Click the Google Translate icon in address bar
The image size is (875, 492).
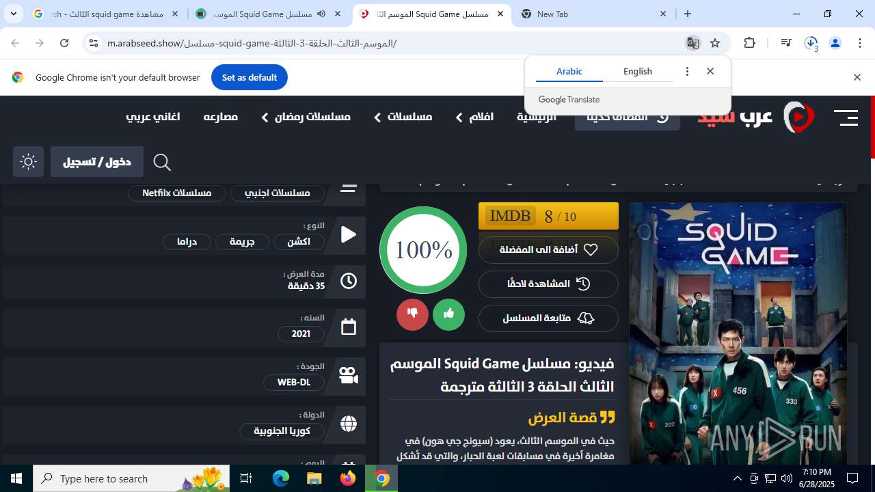click(692, 43)
